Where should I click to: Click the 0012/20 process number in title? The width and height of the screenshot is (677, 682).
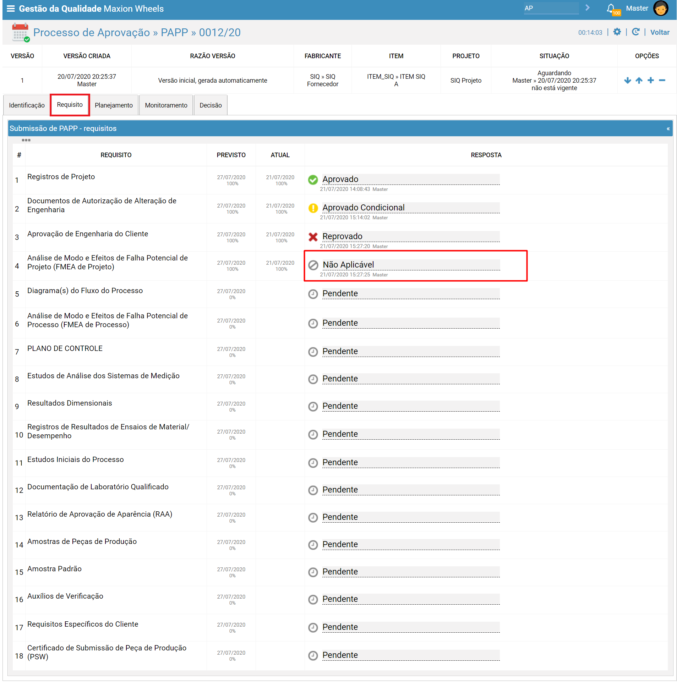[x=220, y=32]
